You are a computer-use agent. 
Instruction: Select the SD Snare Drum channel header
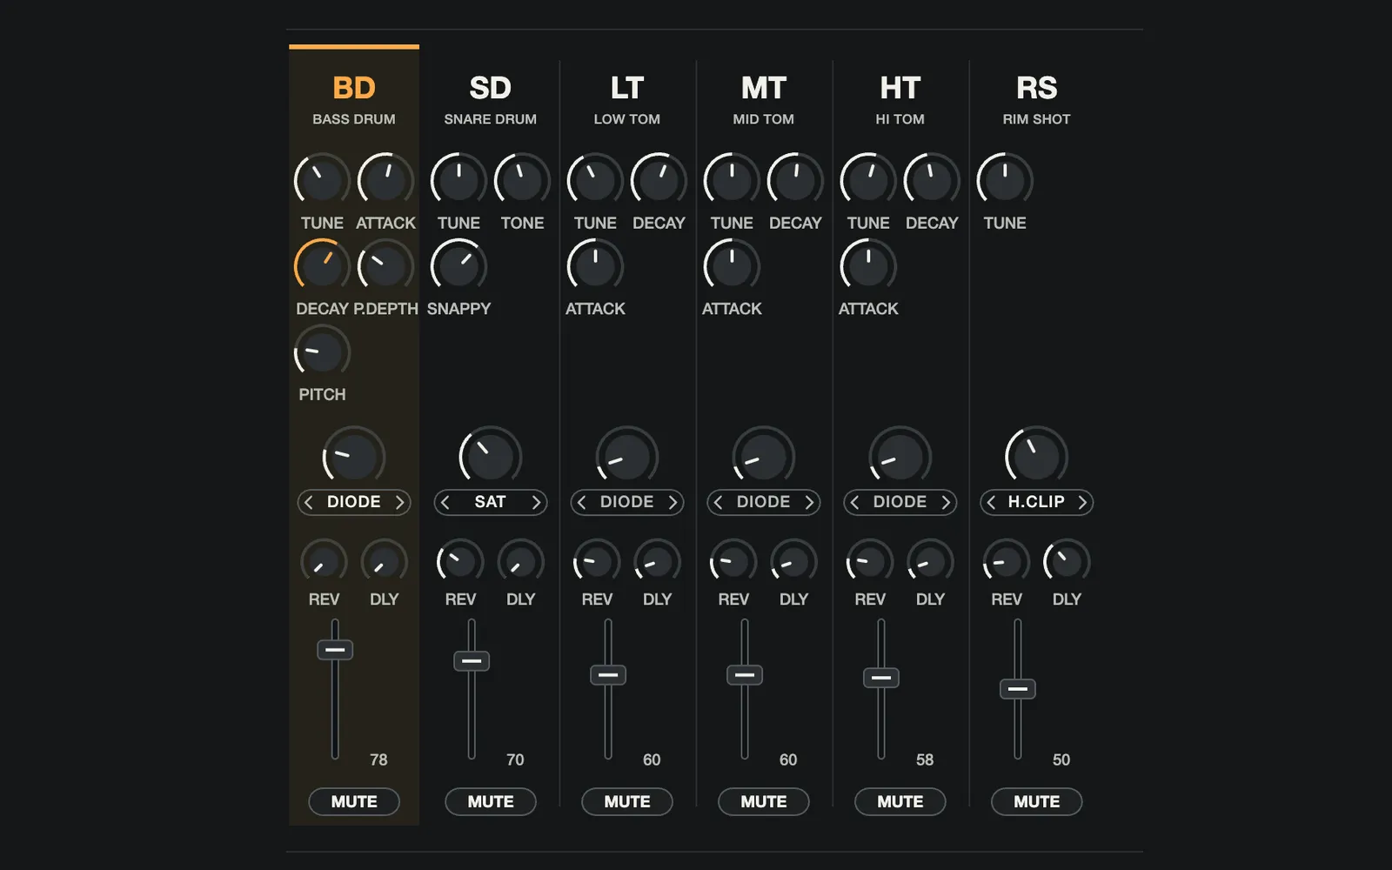(491, 100)
